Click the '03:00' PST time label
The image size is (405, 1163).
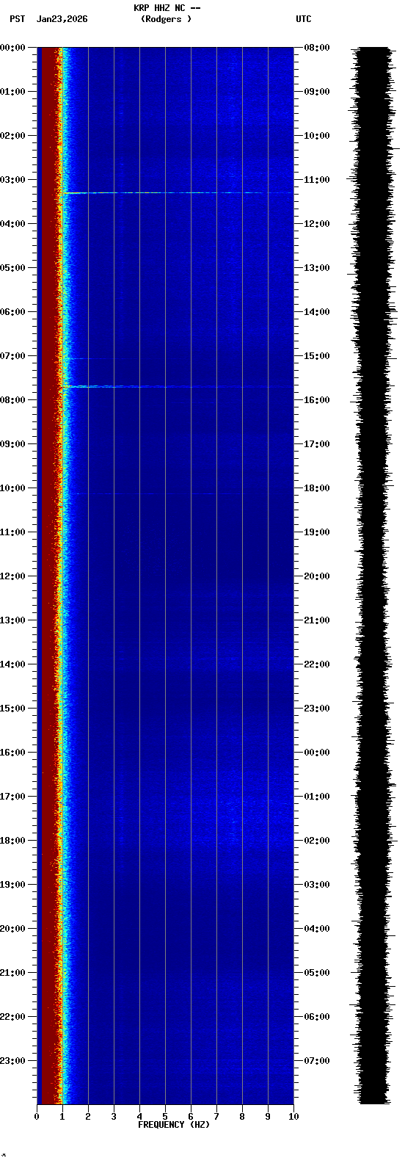pos(12,180)
